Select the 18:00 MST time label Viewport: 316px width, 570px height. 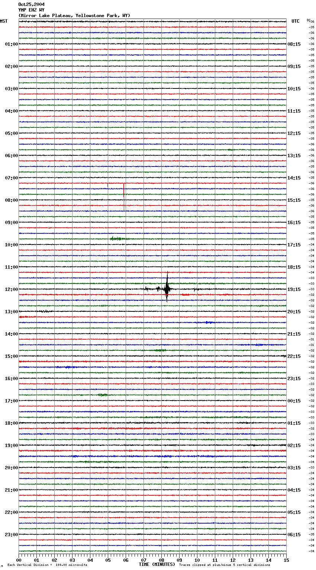(x=11, y=423)
